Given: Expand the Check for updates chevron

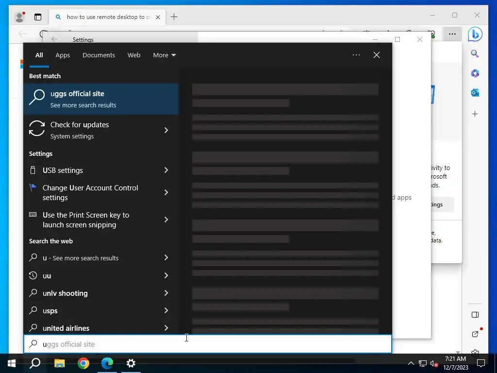Looking at the screenshot, I should [166, 130].
